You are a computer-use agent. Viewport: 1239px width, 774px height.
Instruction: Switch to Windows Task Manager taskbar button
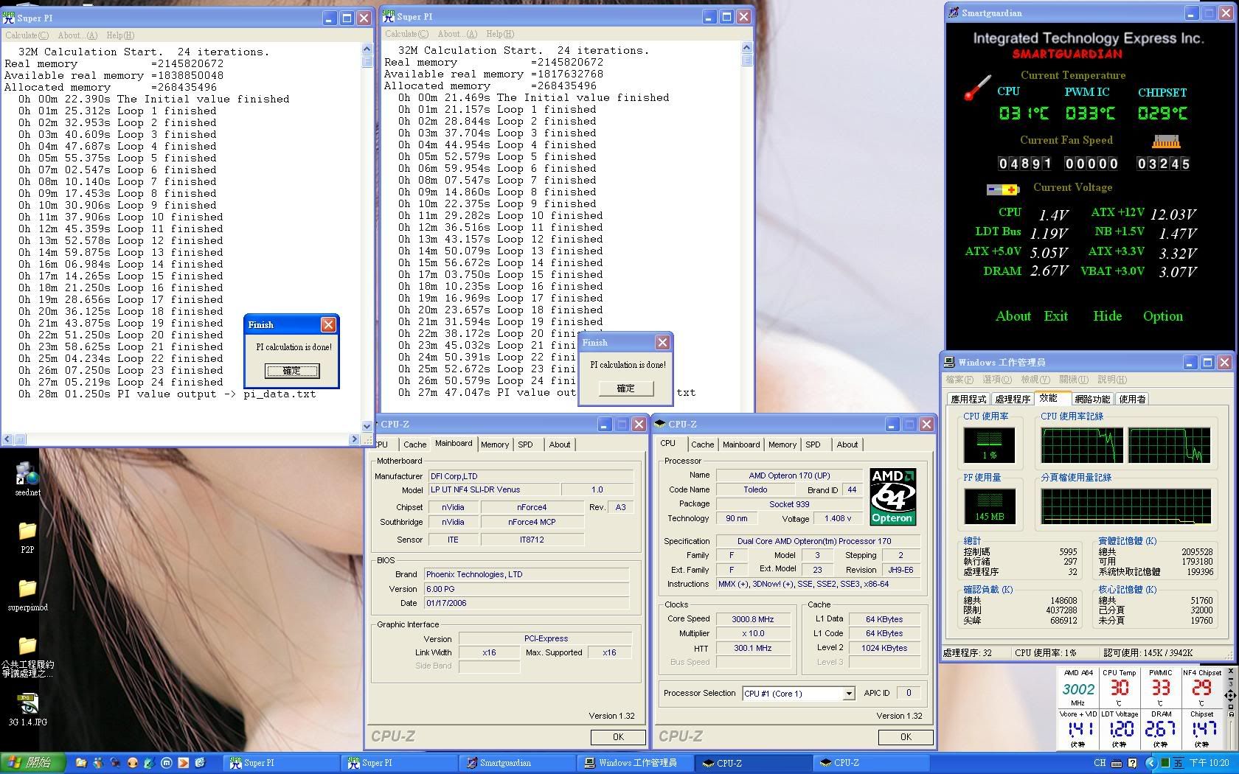(636, 763)
